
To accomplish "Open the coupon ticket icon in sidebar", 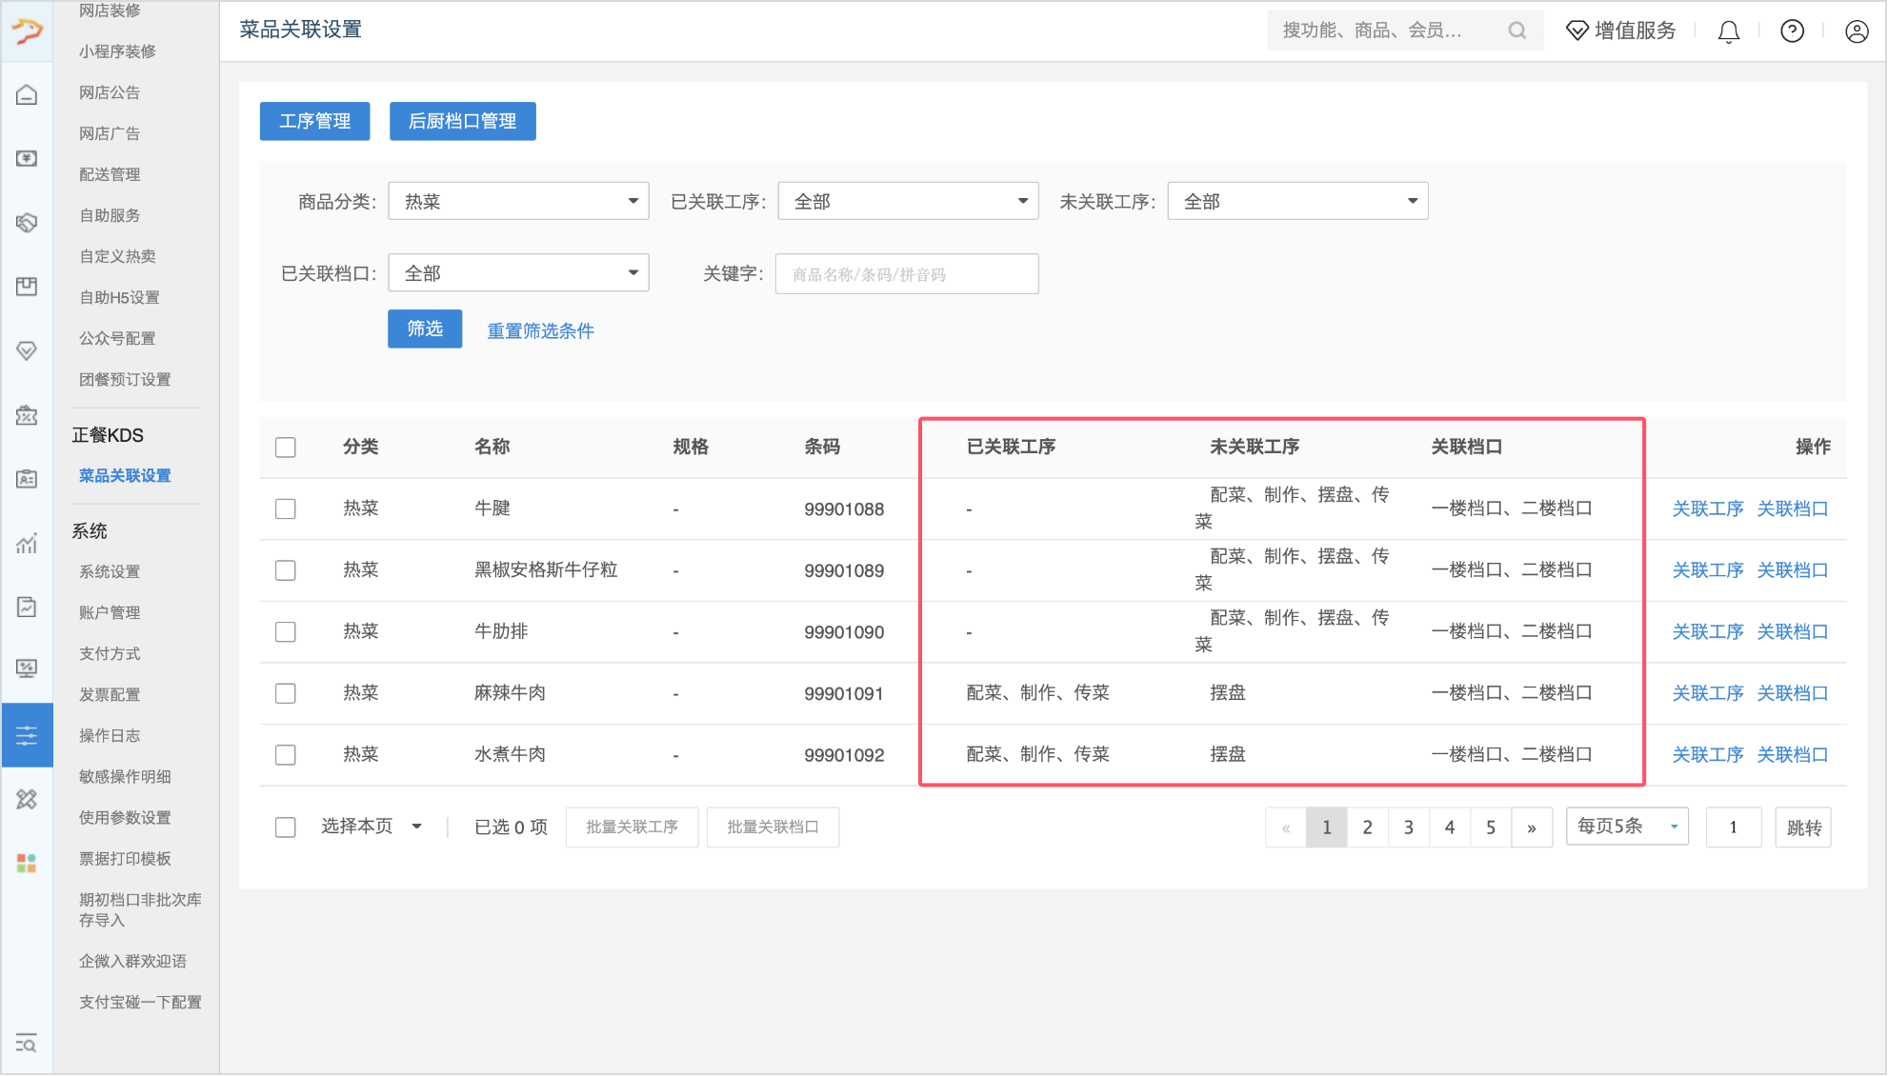I will (27, 415).
